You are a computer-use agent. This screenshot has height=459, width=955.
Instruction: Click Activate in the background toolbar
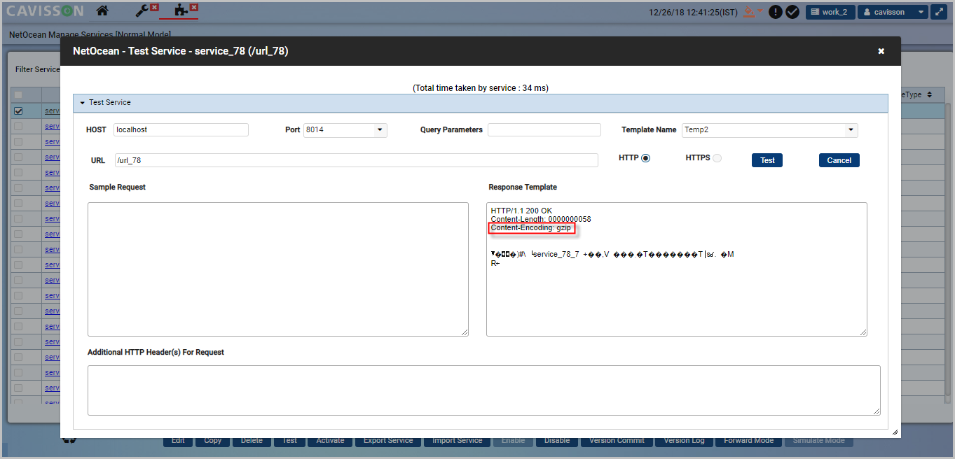[x=330, y=442]
